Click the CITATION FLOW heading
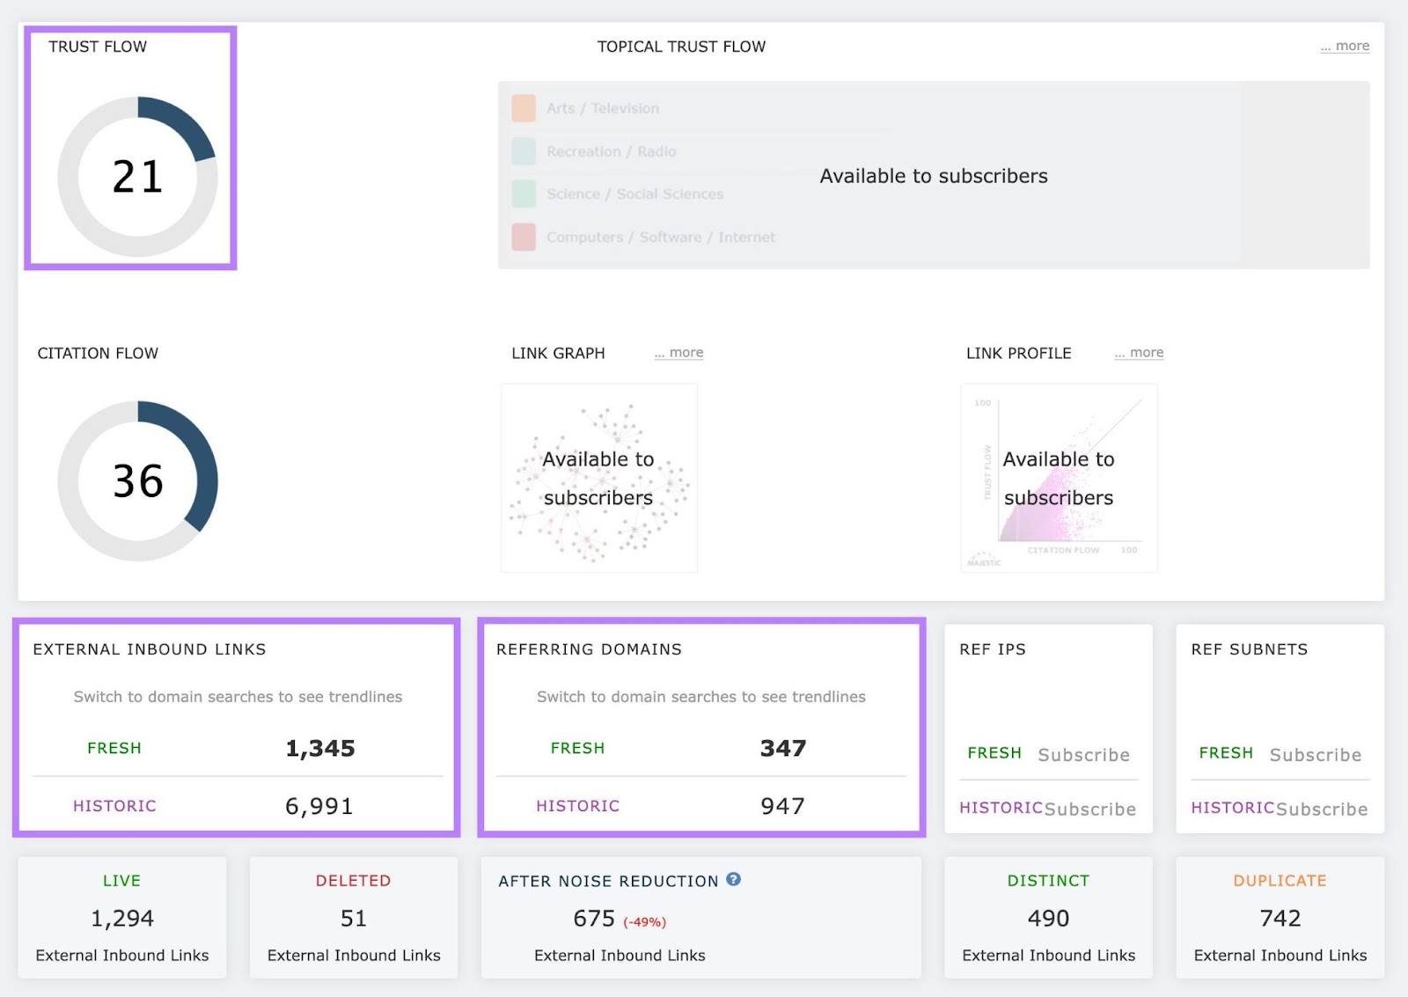Screen dimensions: 1408x997 tap(98, 353)
